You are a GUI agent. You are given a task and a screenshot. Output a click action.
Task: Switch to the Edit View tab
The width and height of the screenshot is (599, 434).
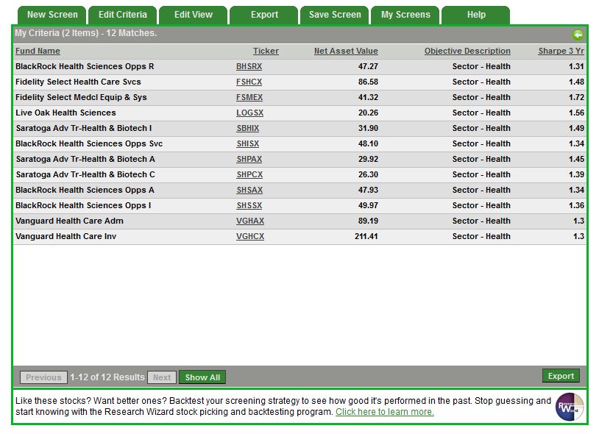194,15
